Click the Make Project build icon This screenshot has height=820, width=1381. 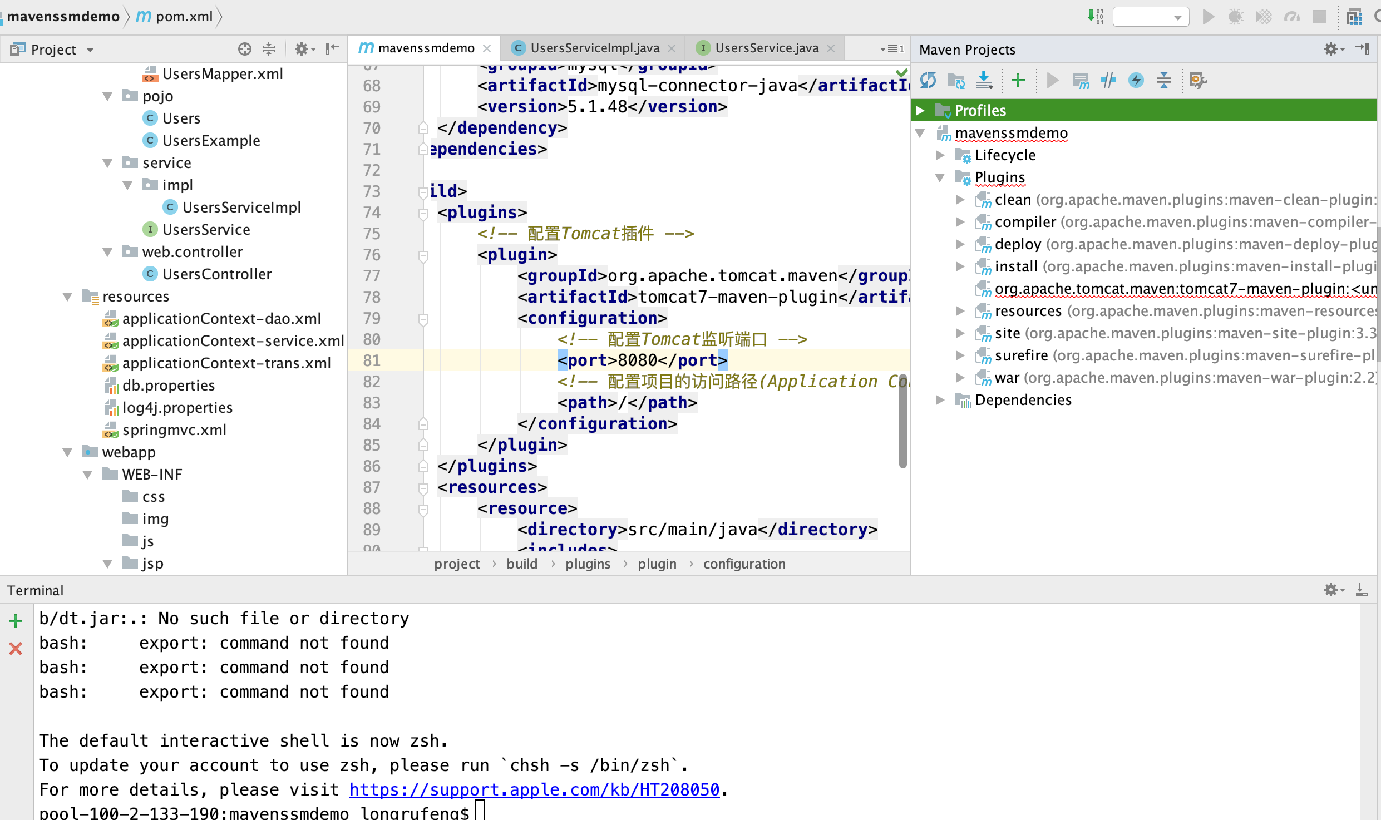[1096, 16]
